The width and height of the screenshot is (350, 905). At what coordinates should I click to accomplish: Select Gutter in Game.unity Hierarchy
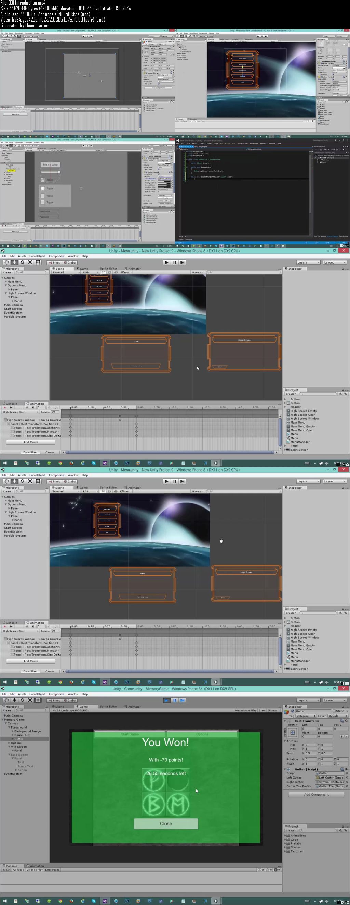(18, 739)
